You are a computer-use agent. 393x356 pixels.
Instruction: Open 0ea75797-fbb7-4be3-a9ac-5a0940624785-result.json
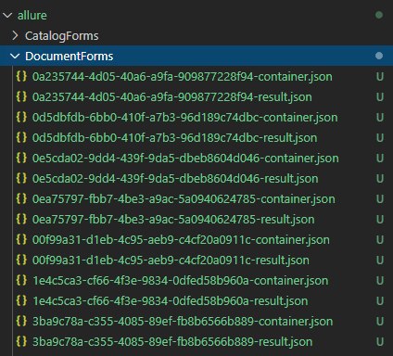pos(173,220)
